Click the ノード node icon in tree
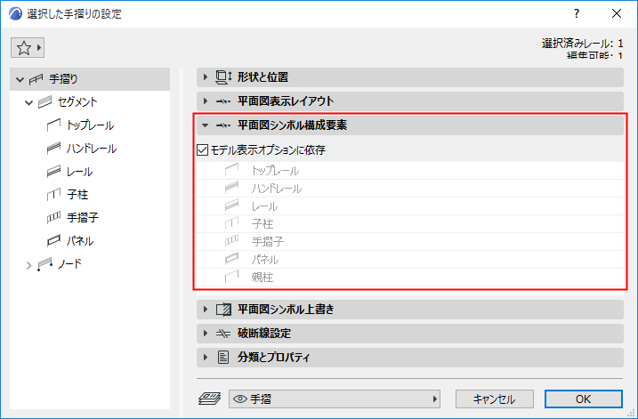 45,264
